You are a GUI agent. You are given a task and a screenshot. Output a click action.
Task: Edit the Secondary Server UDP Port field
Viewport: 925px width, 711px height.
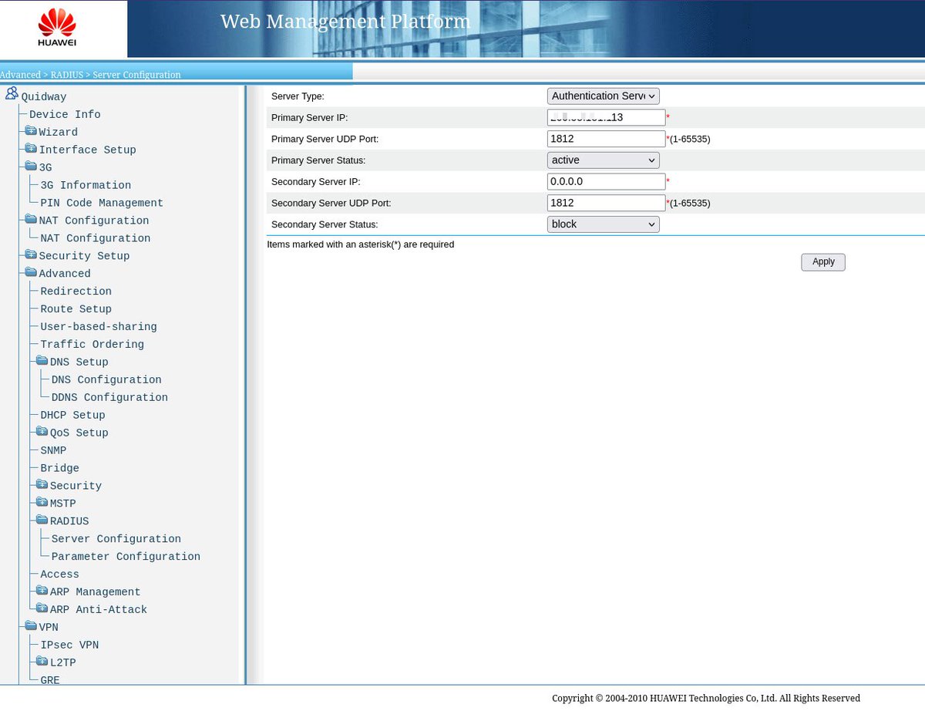607,203
